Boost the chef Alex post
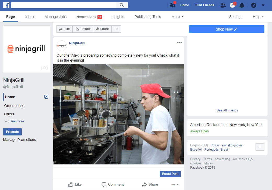 click(170, 174)
